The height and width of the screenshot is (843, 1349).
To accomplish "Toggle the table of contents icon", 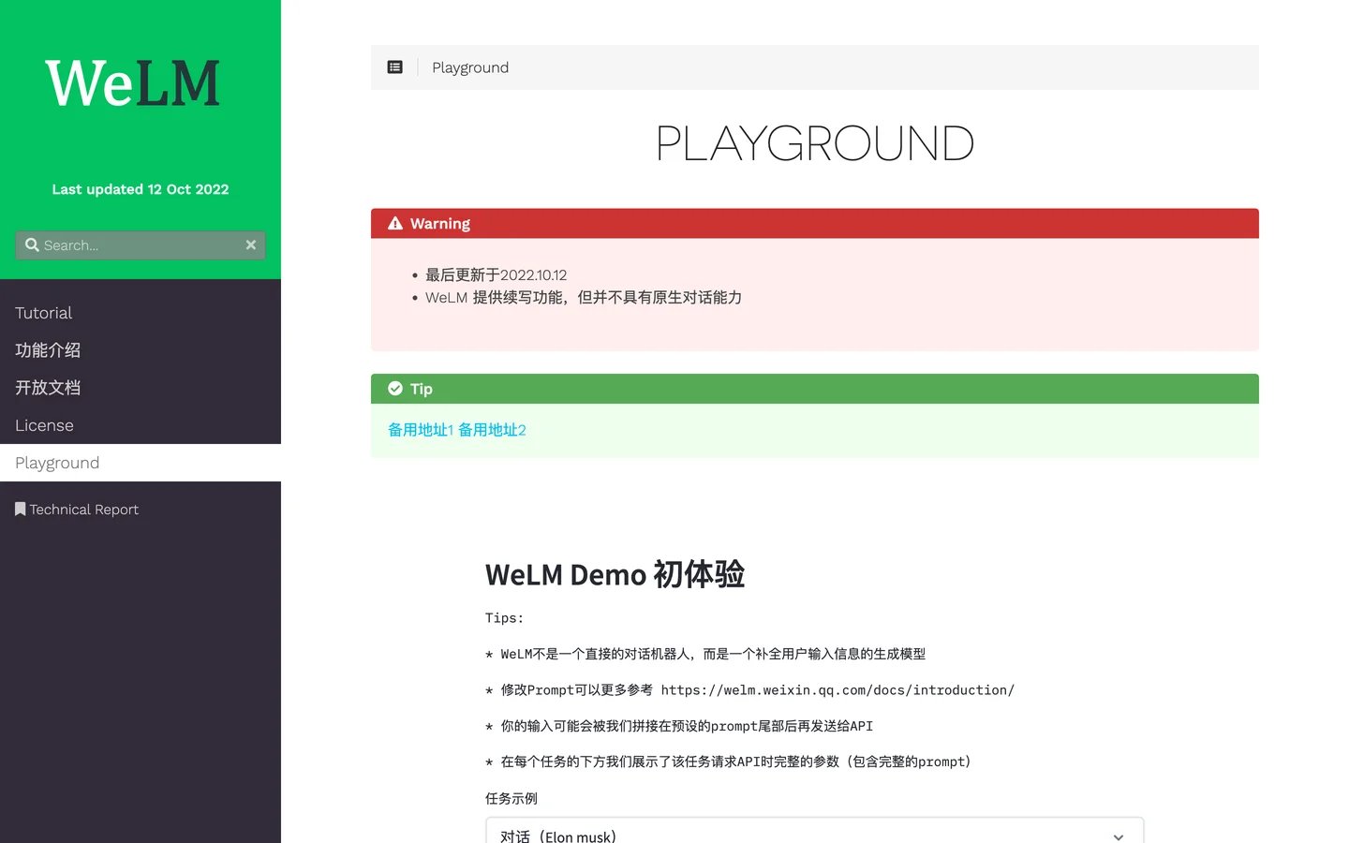I will pos(395,67).
